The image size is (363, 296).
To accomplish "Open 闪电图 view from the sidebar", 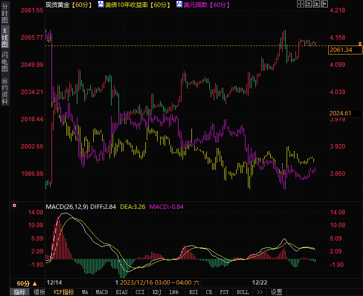I will coord(4,62).
